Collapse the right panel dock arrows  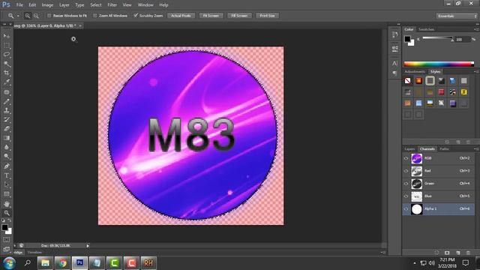(x=477, y=24)
